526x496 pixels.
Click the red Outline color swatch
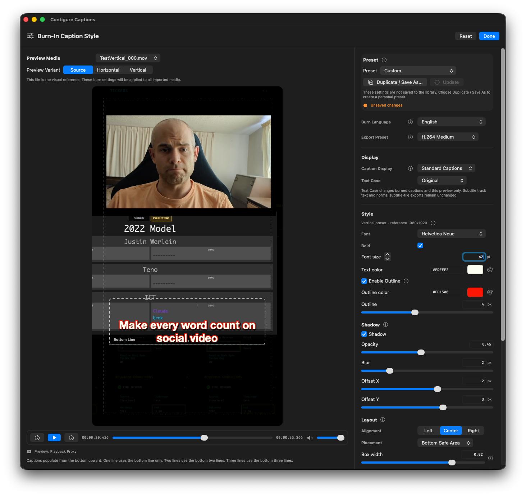475,292
